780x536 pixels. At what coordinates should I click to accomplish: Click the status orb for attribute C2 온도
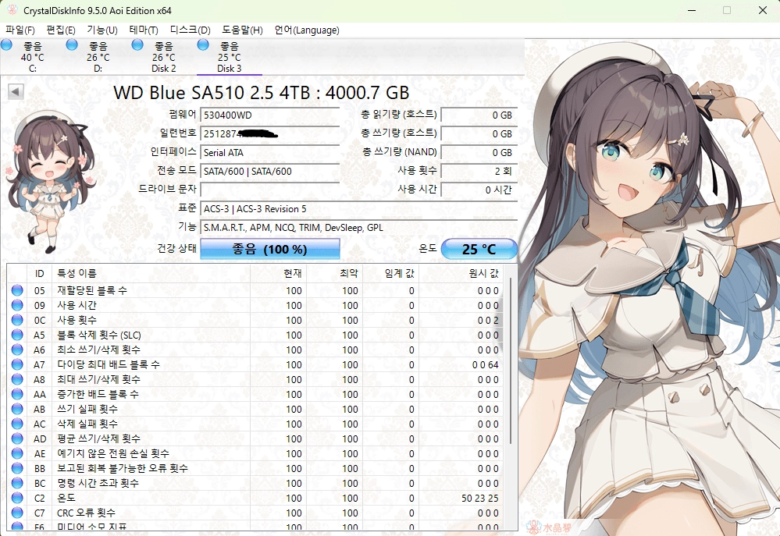point(17,498)
